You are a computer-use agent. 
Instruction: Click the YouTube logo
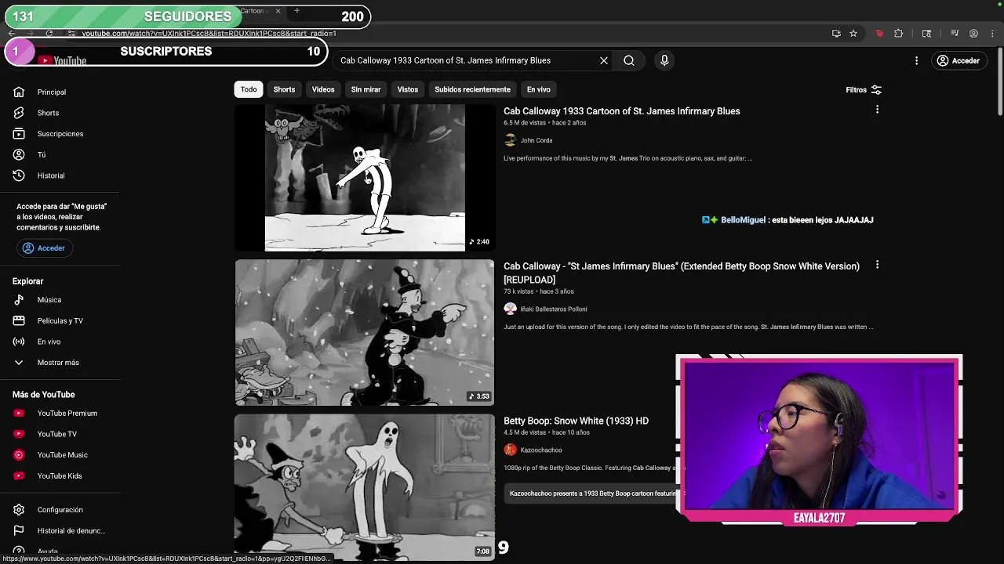click(62, 61)
